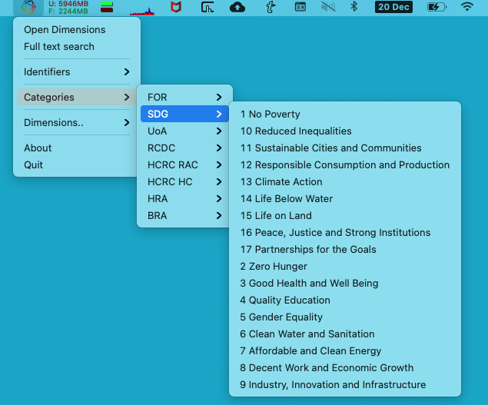This screenshot has height=405, width=488.
Task: Expand the Identifiers submenu
Action: click(x=77, y=71)
